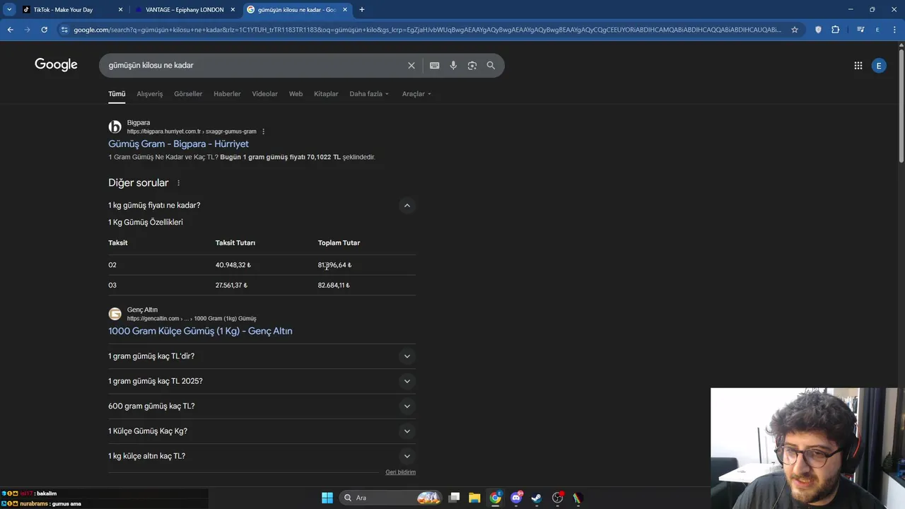
Task: Open the on-screen keyboard input tool
Action: (x=435, y=65)
